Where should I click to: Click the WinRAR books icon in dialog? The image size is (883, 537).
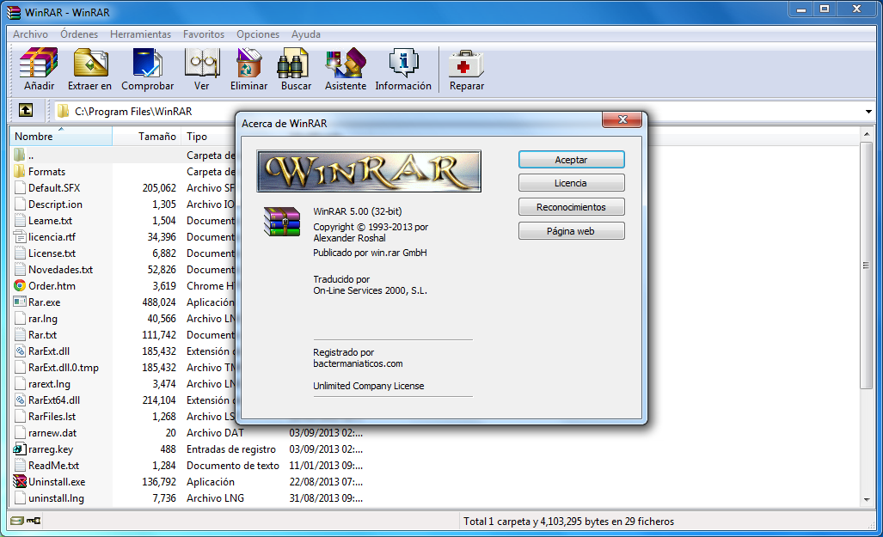point(282,221)
